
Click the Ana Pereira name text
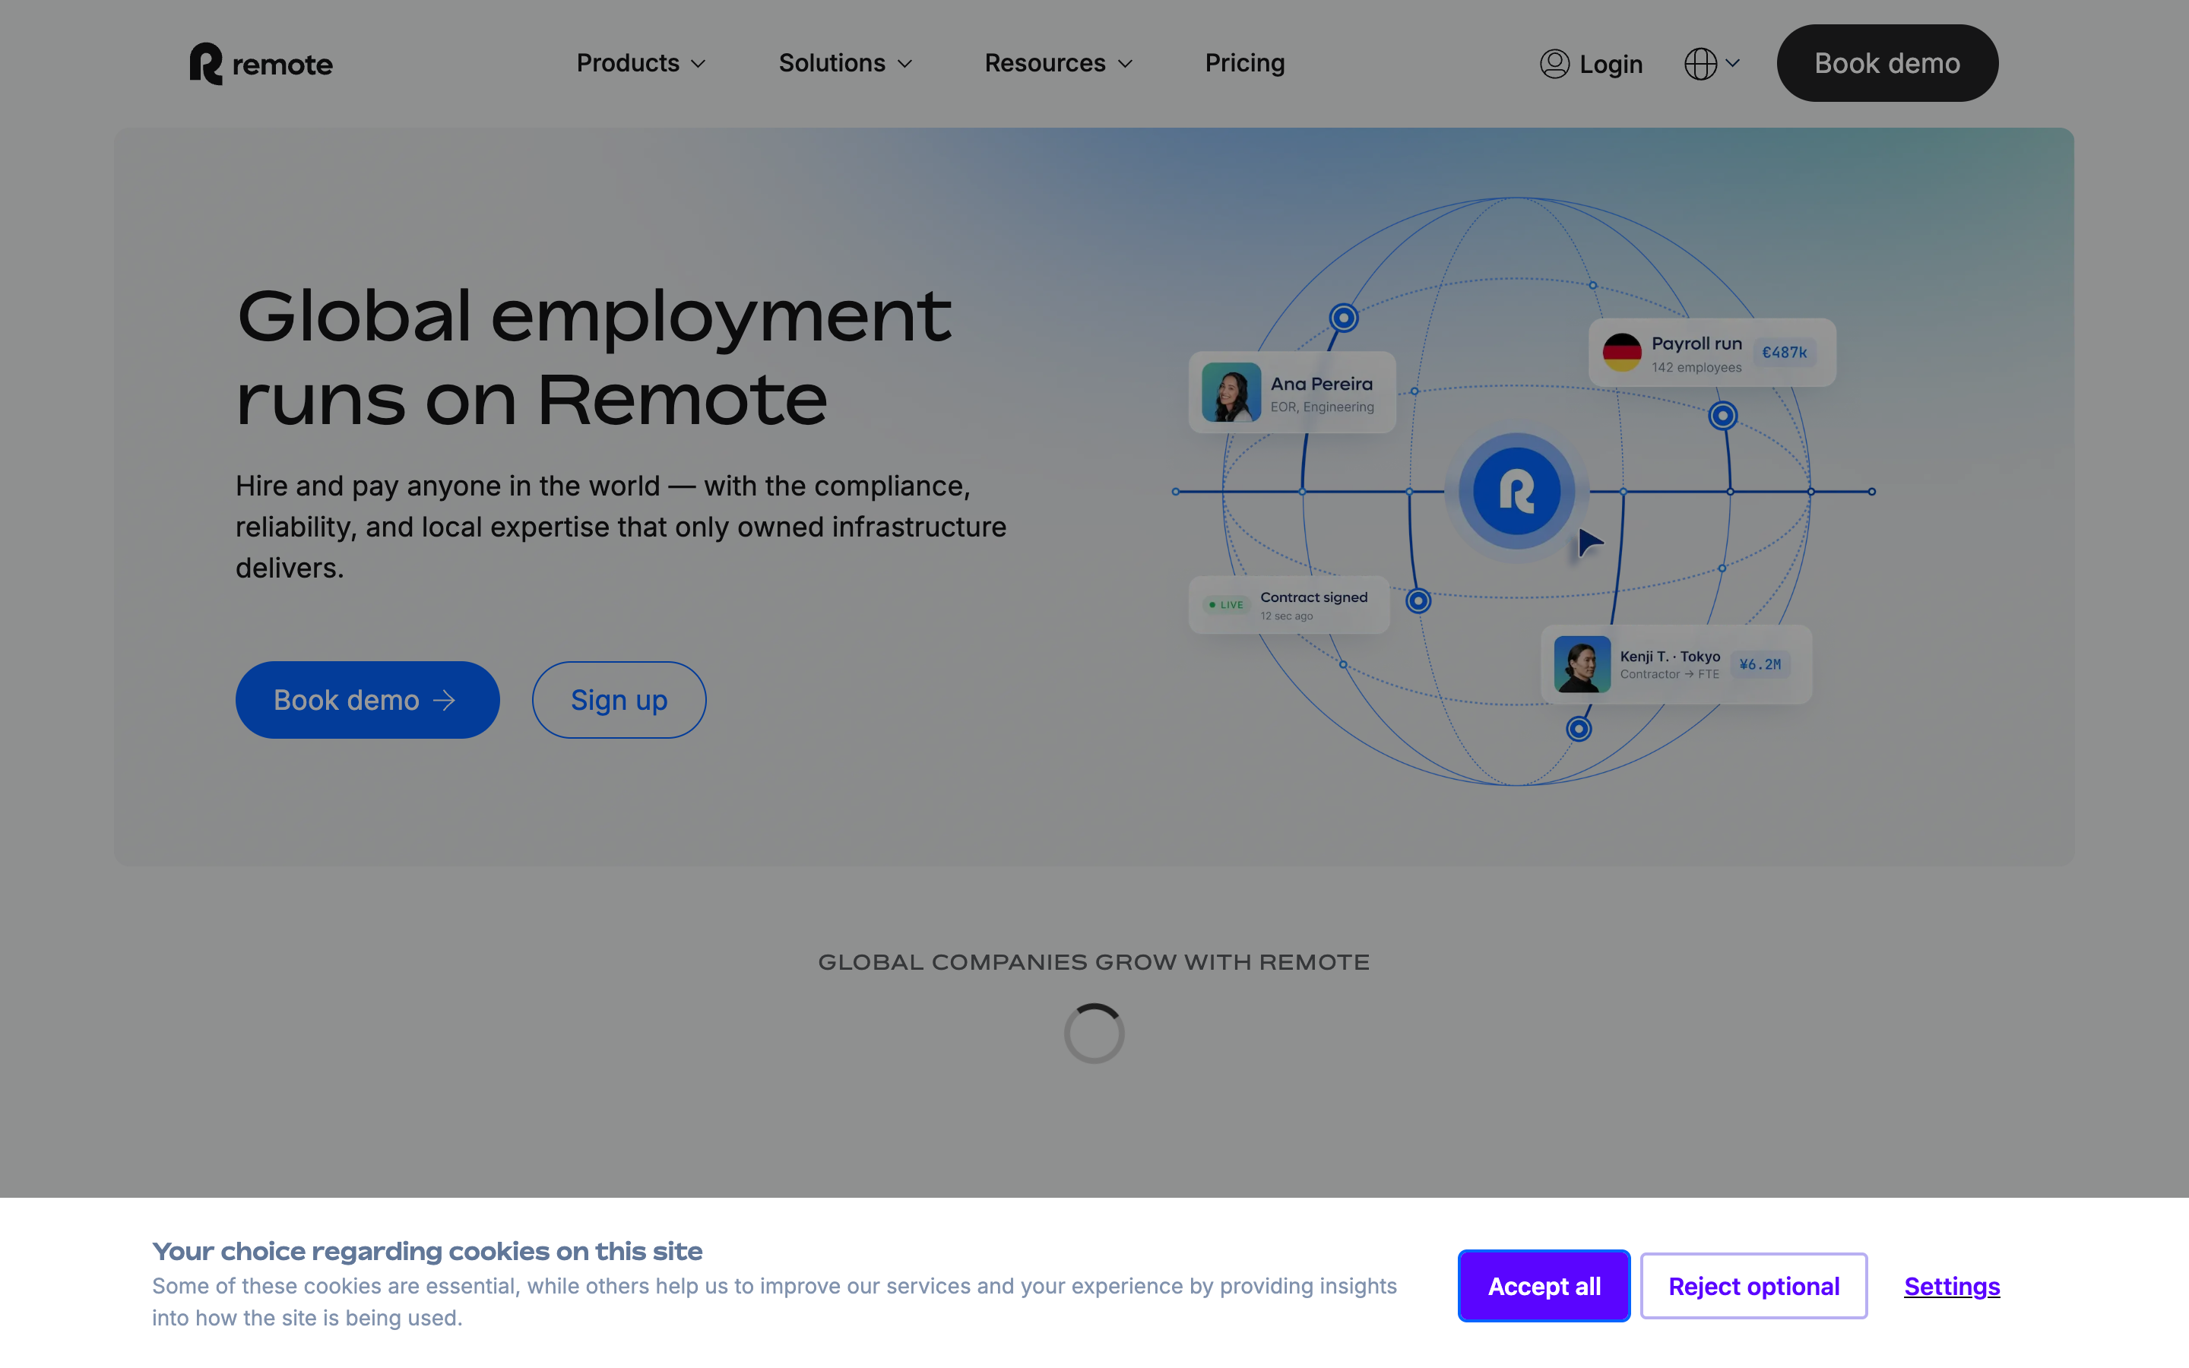click(1322, 384)
